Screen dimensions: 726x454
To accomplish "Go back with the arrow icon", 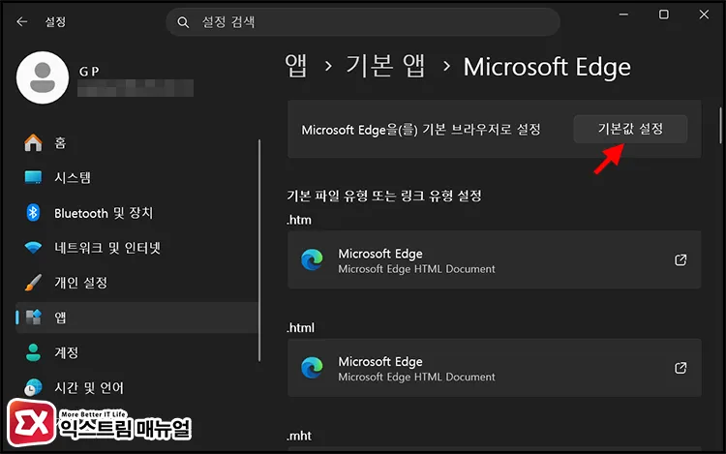I will tap(21, 21).
